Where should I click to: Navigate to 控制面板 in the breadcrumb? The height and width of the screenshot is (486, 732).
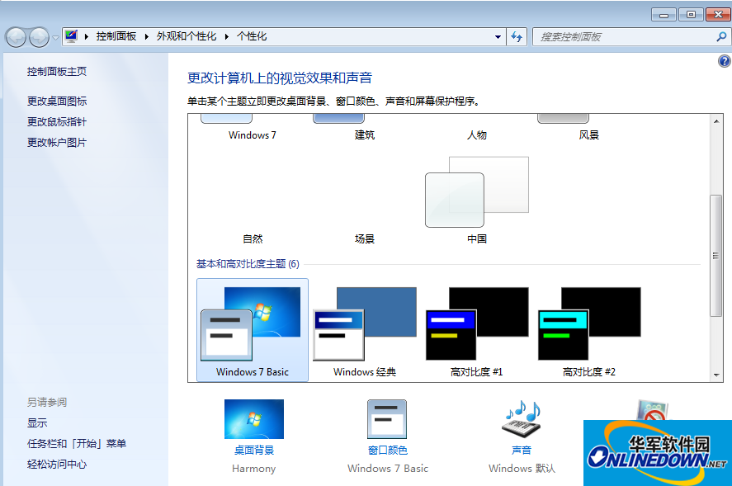click(116, 36)
